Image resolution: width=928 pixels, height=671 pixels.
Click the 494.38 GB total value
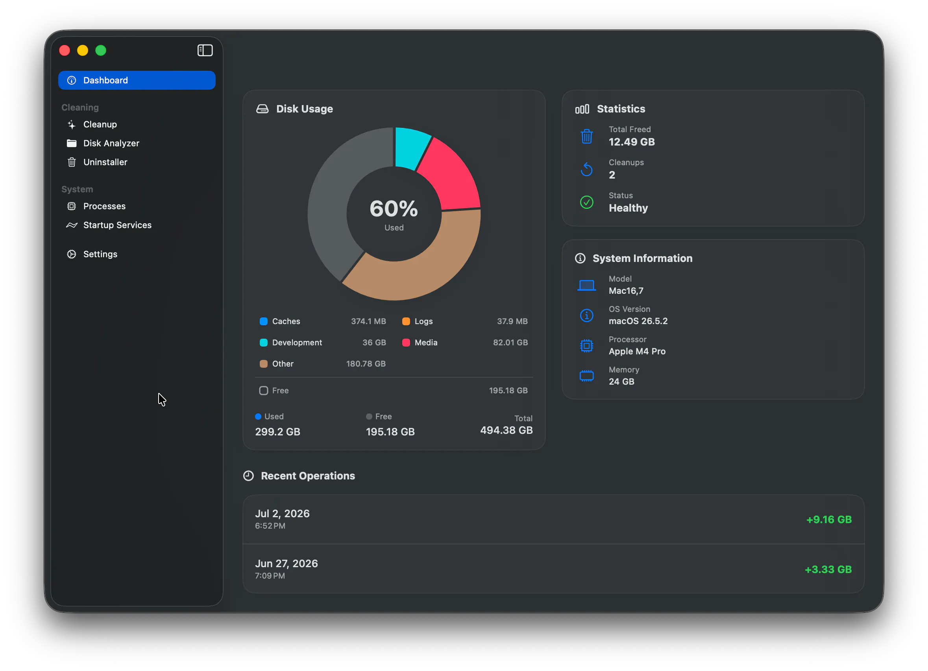pos(506,430)
